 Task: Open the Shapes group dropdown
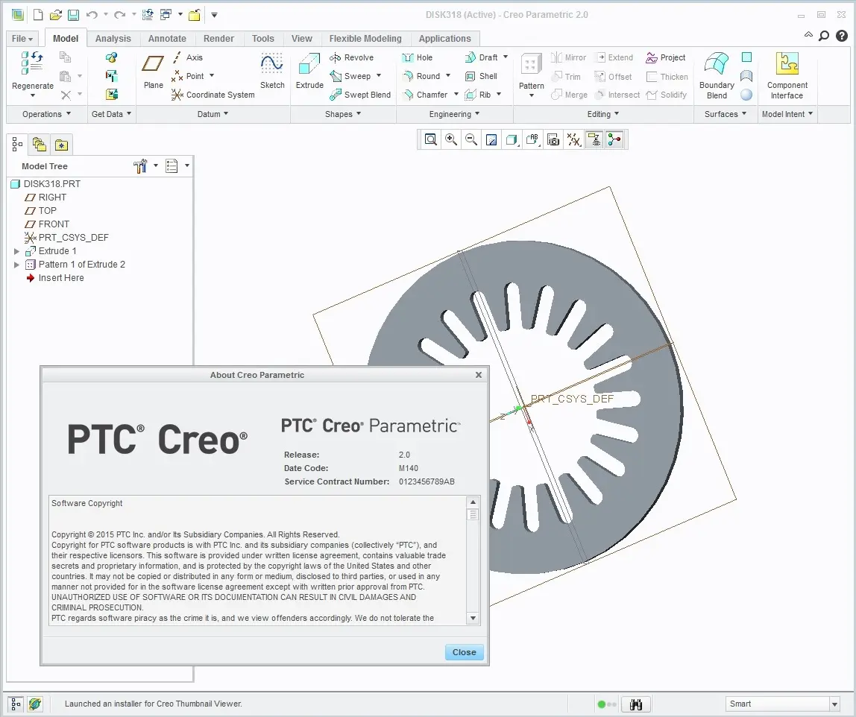[x=343, y=114]
